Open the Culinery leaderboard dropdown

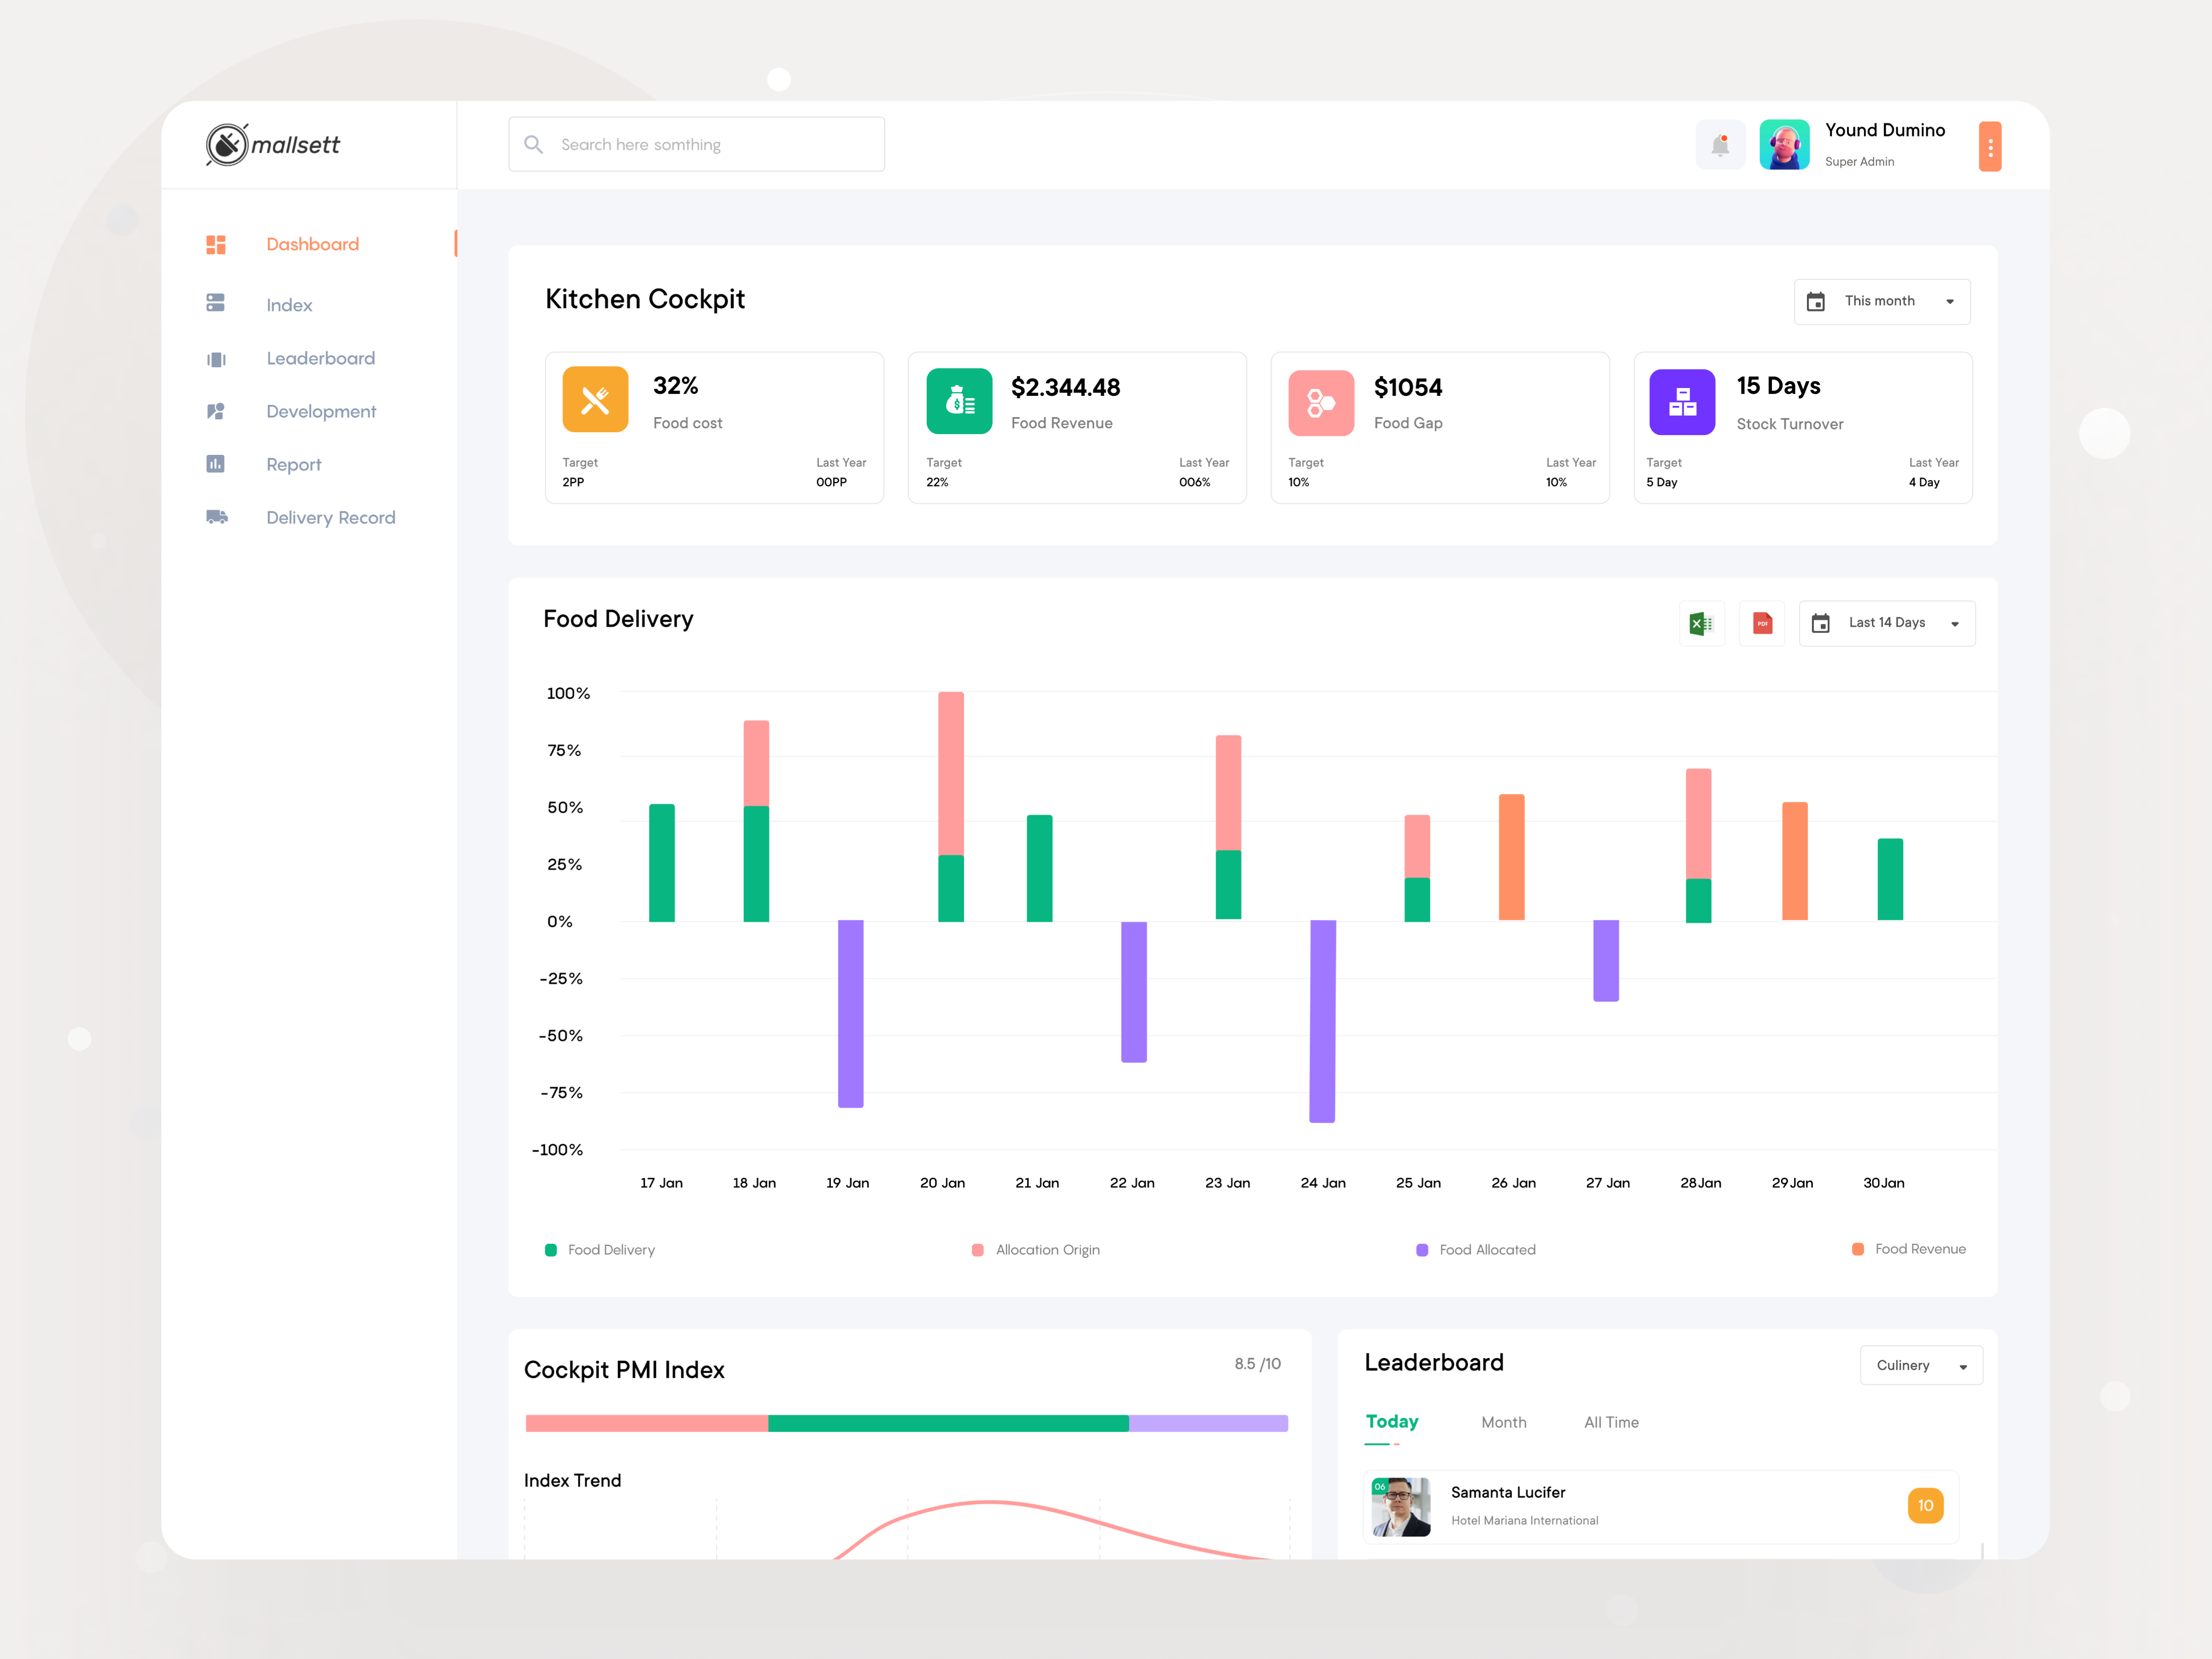pos(1920,1365)
